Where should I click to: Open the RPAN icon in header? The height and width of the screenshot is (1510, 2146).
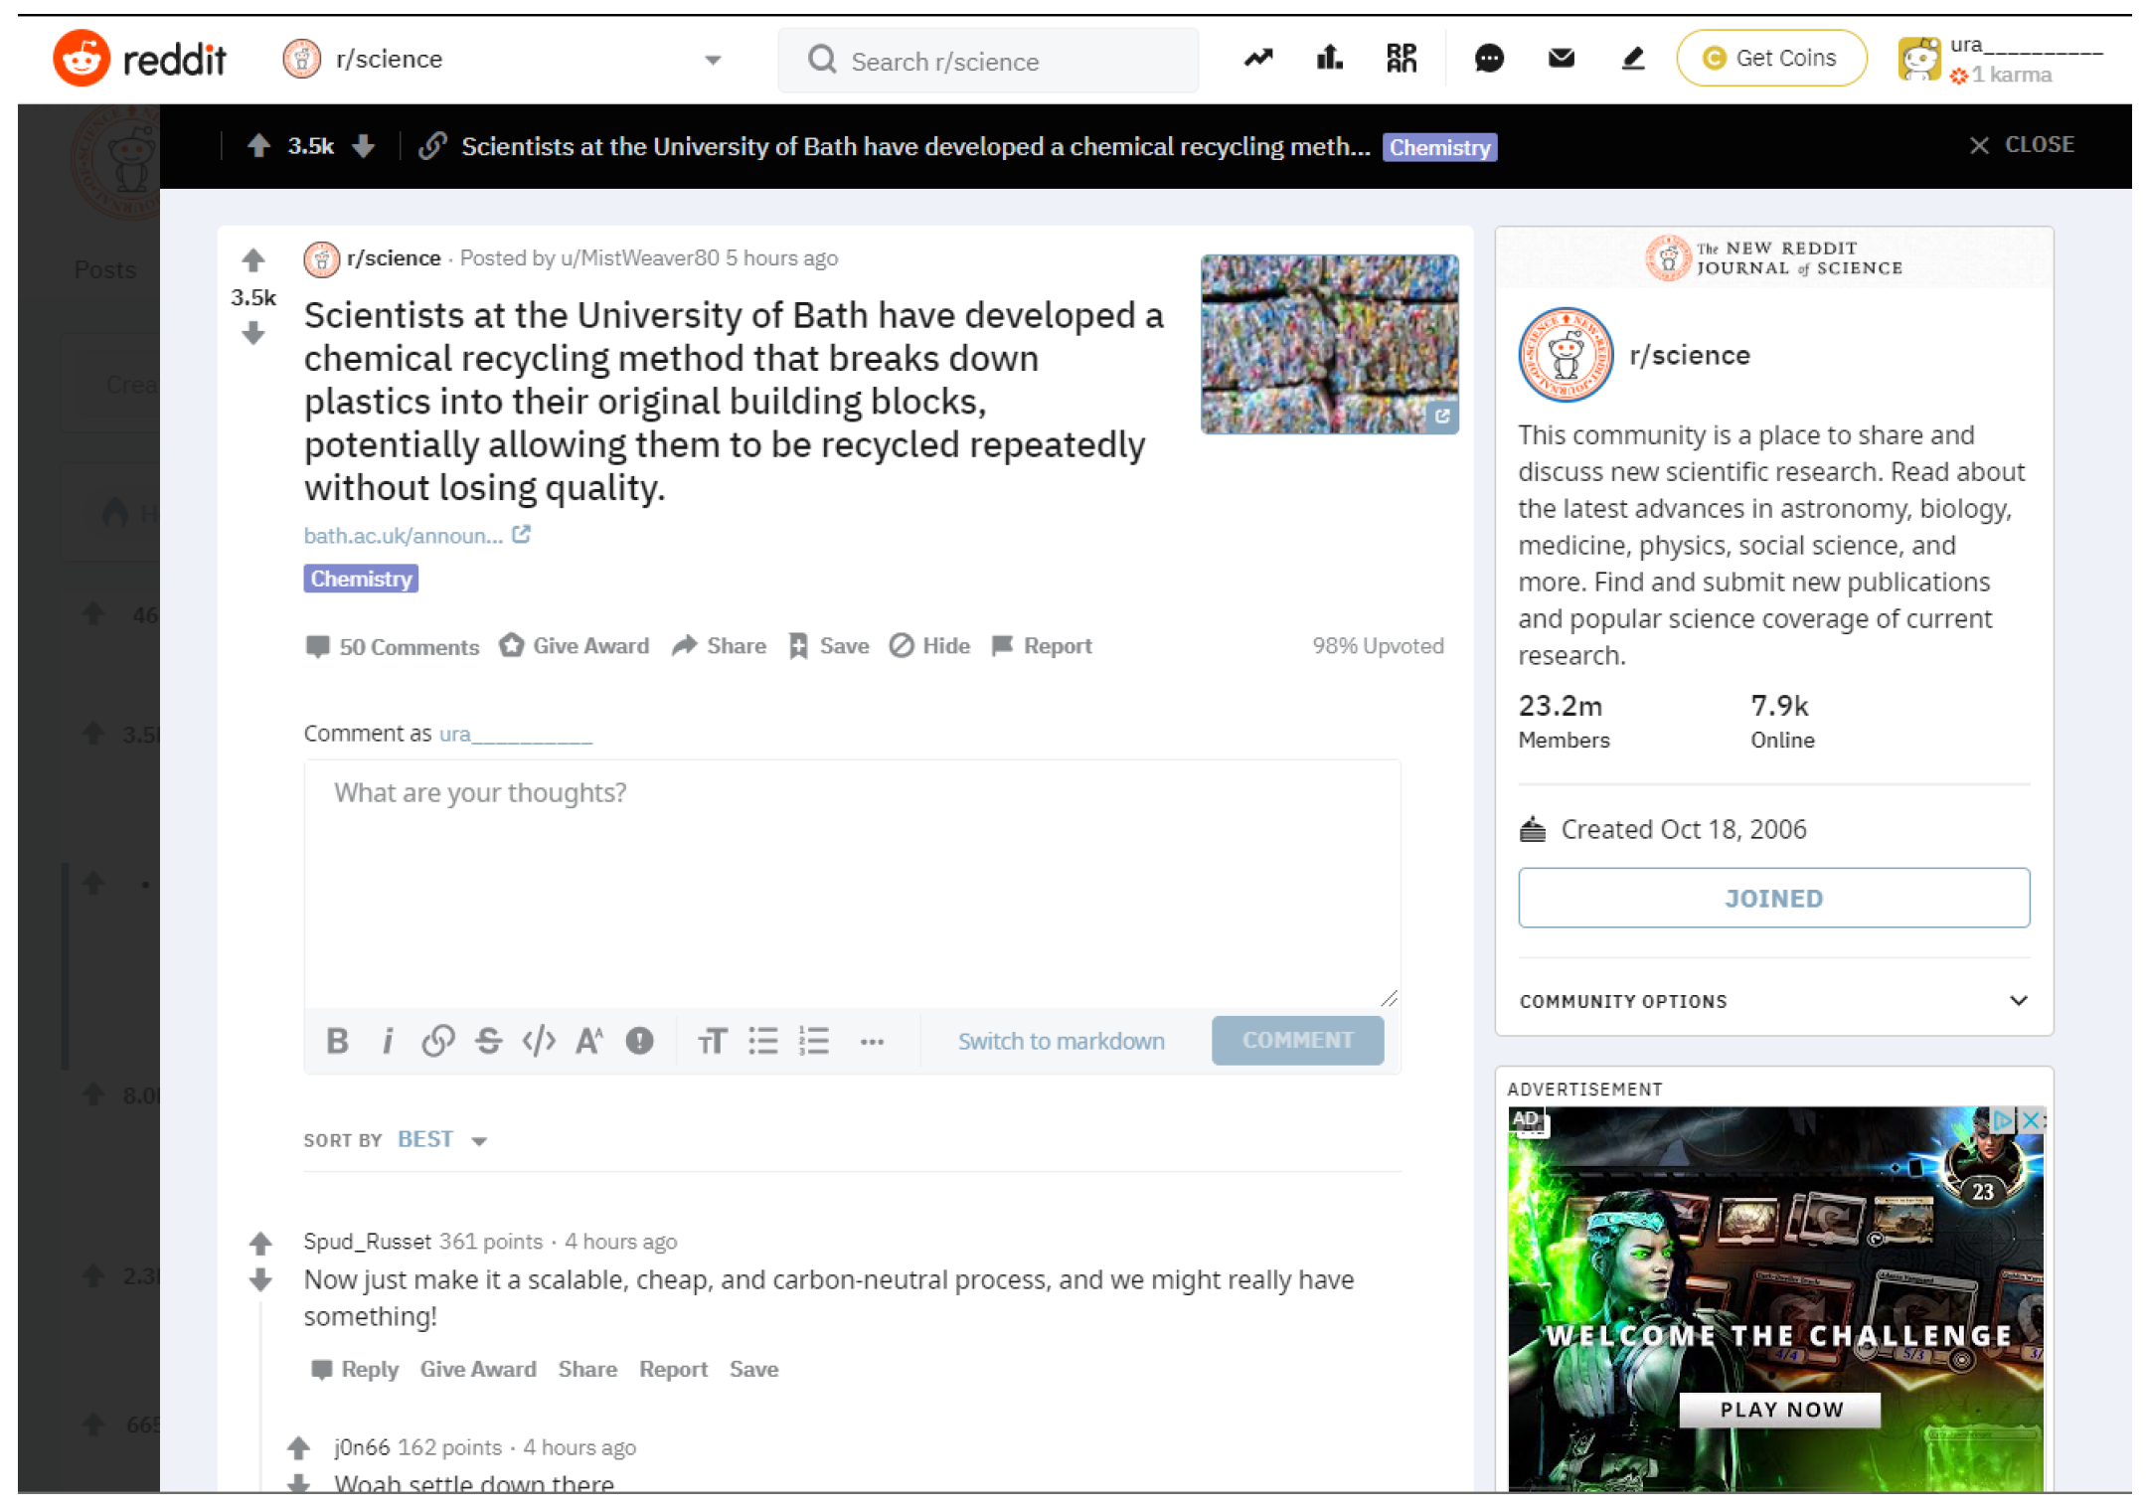point(1402,59)
